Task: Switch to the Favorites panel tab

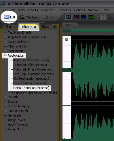Action: 45,26
